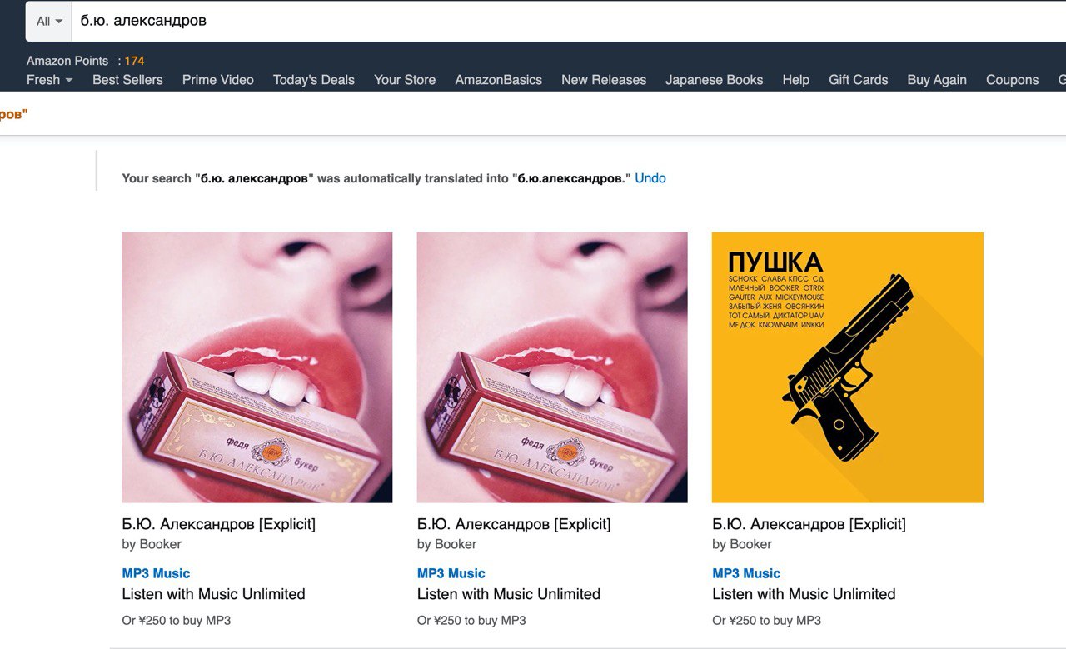The width and height of the screenshot is (1066, 649).
Task: Go to New Releases
Action: pyautogui.click(x=604, y=80)
